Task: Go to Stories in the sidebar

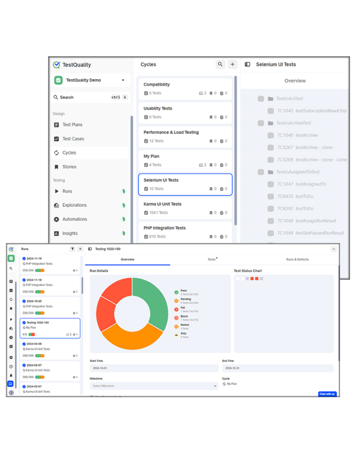Action: tap(70, 167)
